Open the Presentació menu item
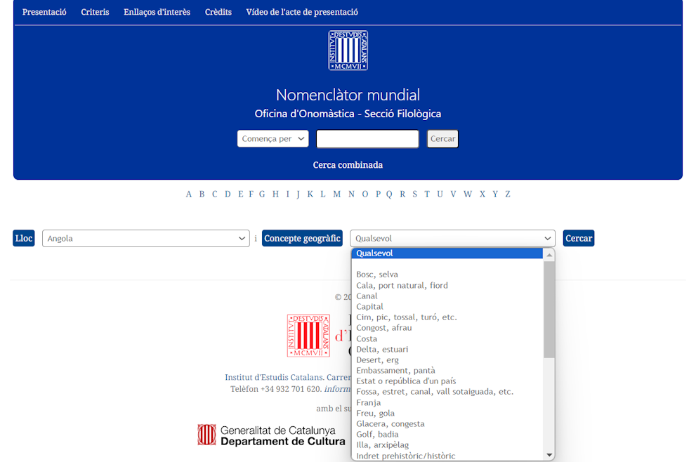This screenshot has width=696, height=462. click(x=44, y=12)
